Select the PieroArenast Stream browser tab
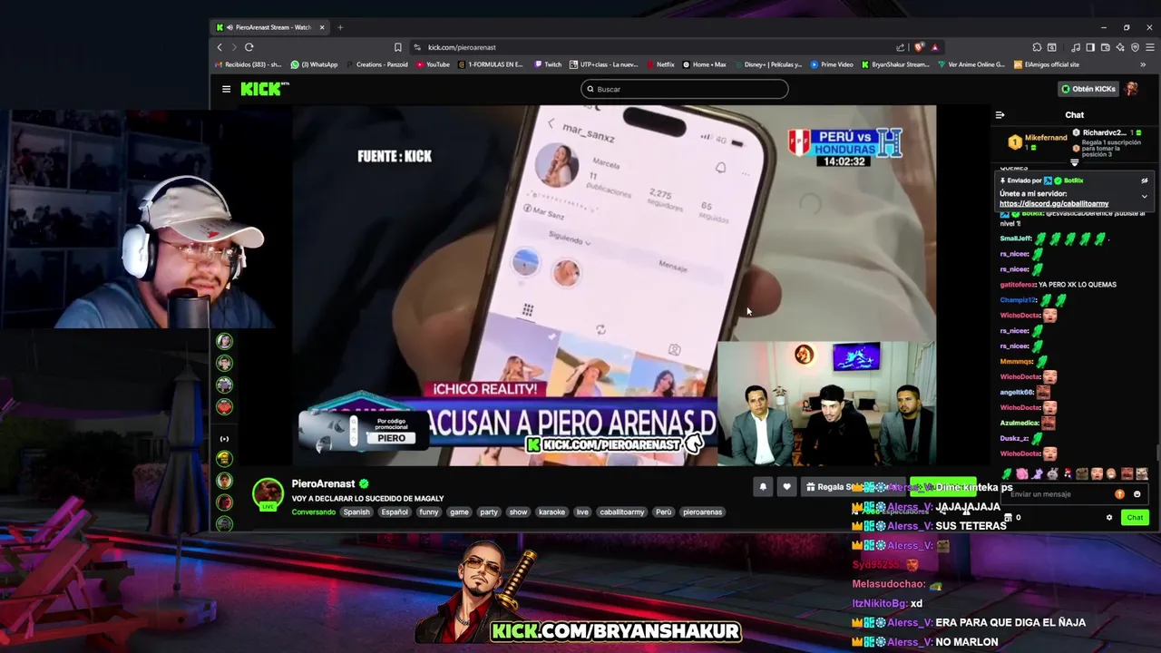 click(270, 27)
